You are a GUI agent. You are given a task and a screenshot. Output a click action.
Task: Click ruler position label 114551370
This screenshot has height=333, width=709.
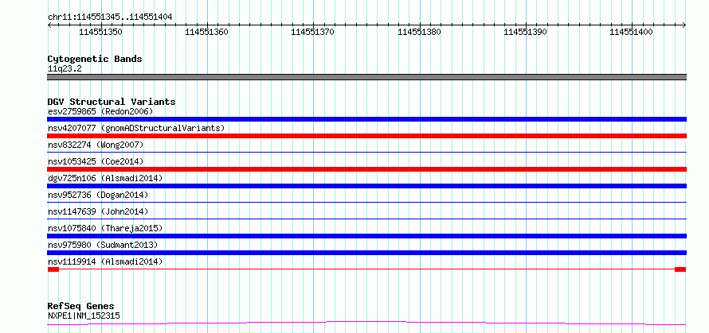point(313,32)
